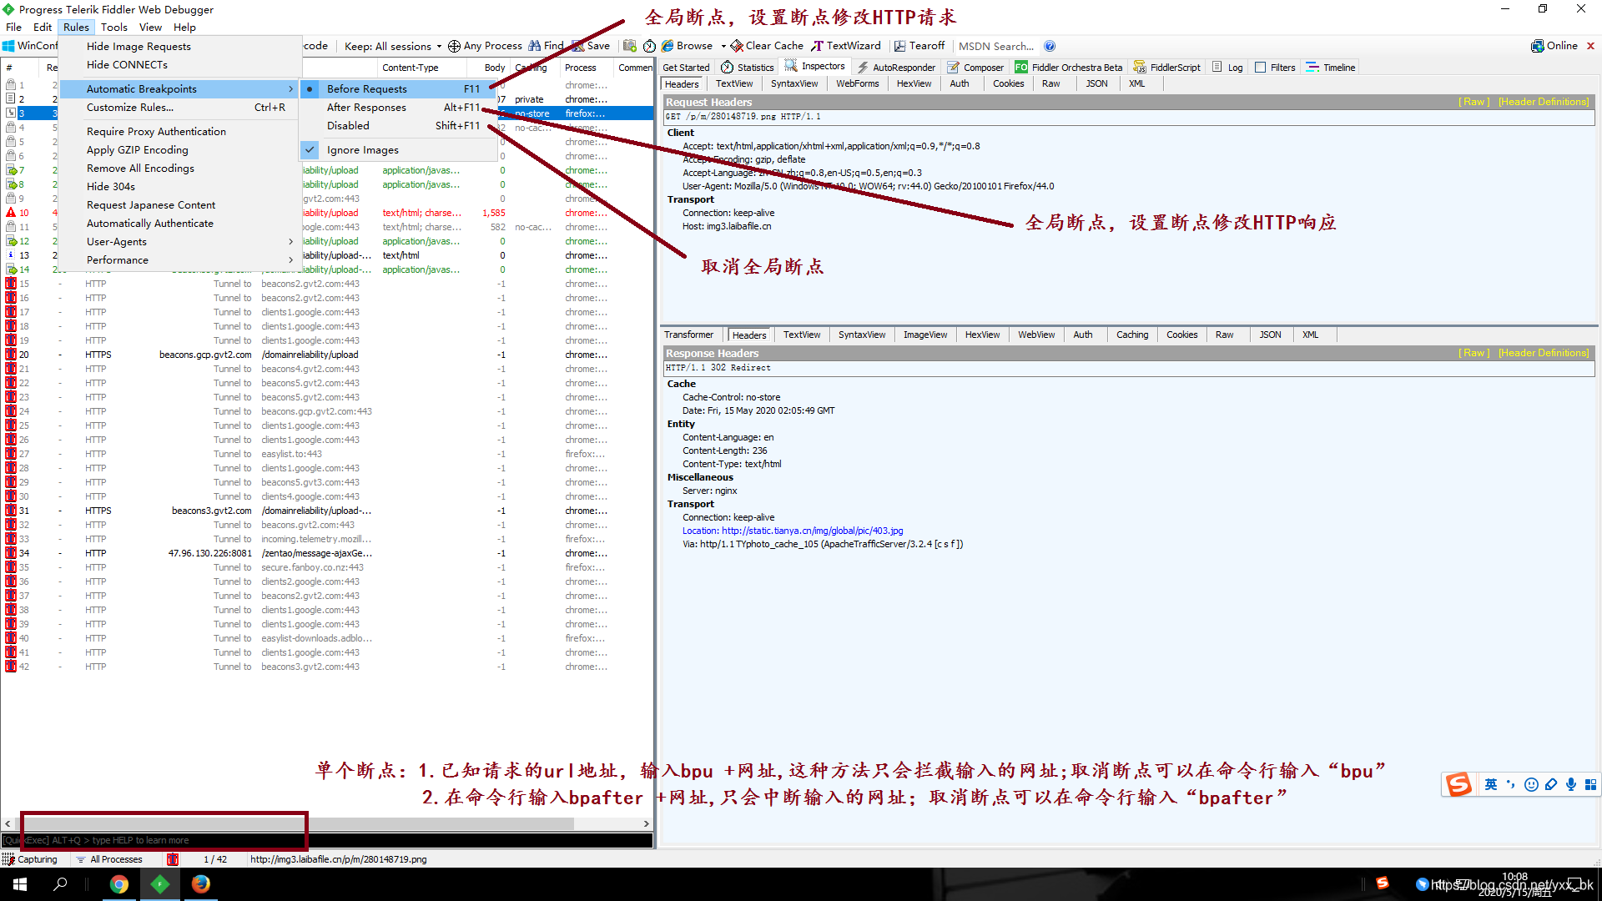Viewport: 1602px width, 901px height.
Task: Open the Log tab
Action: 1227,68
